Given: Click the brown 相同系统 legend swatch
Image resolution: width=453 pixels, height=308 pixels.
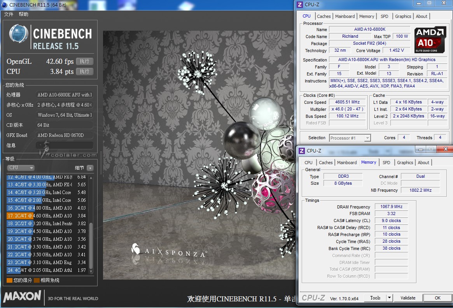Looking at the screenshot, I should (x=37, y=280).
